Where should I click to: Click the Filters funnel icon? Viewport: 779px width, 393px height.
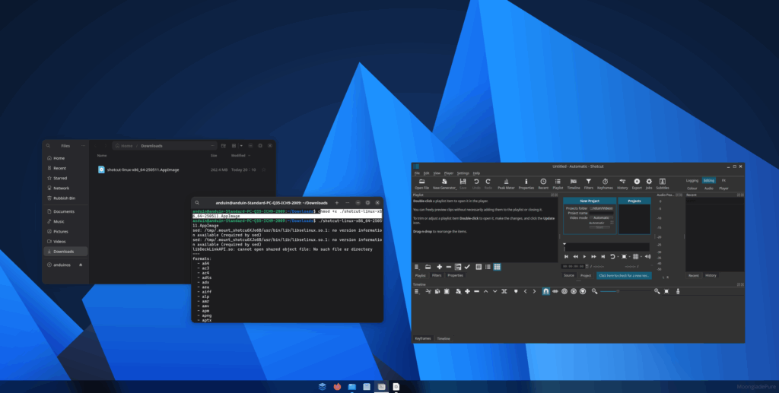point(588,182)
